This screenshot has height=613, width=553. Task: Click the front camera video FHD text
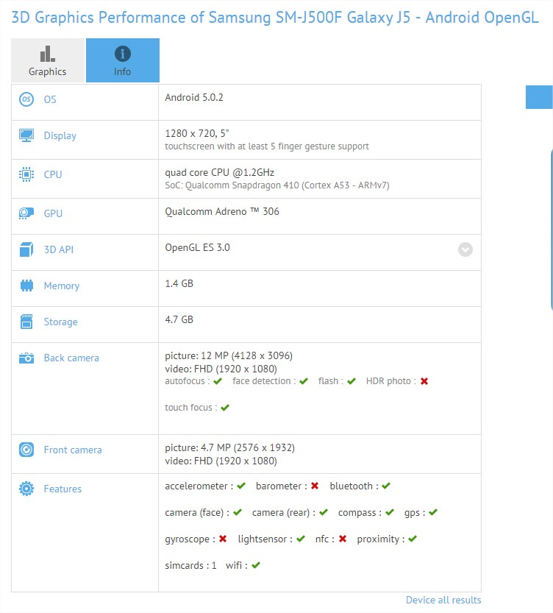tap(221, 461)
